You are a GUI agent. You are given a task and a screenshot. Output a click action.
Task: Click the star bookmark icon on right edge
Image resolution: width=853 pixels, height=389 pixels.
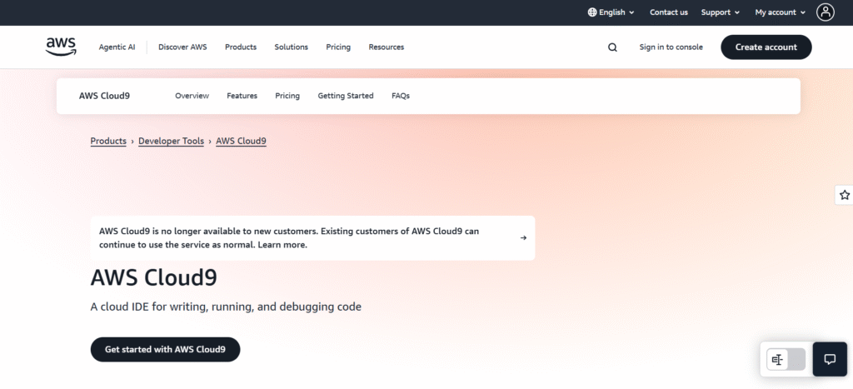(x=844, y=195)
